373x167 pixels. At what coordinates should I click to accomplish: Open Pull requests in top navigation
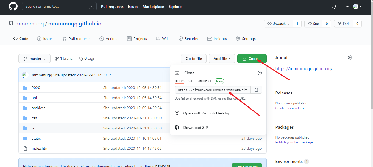(x=112, y=7)
